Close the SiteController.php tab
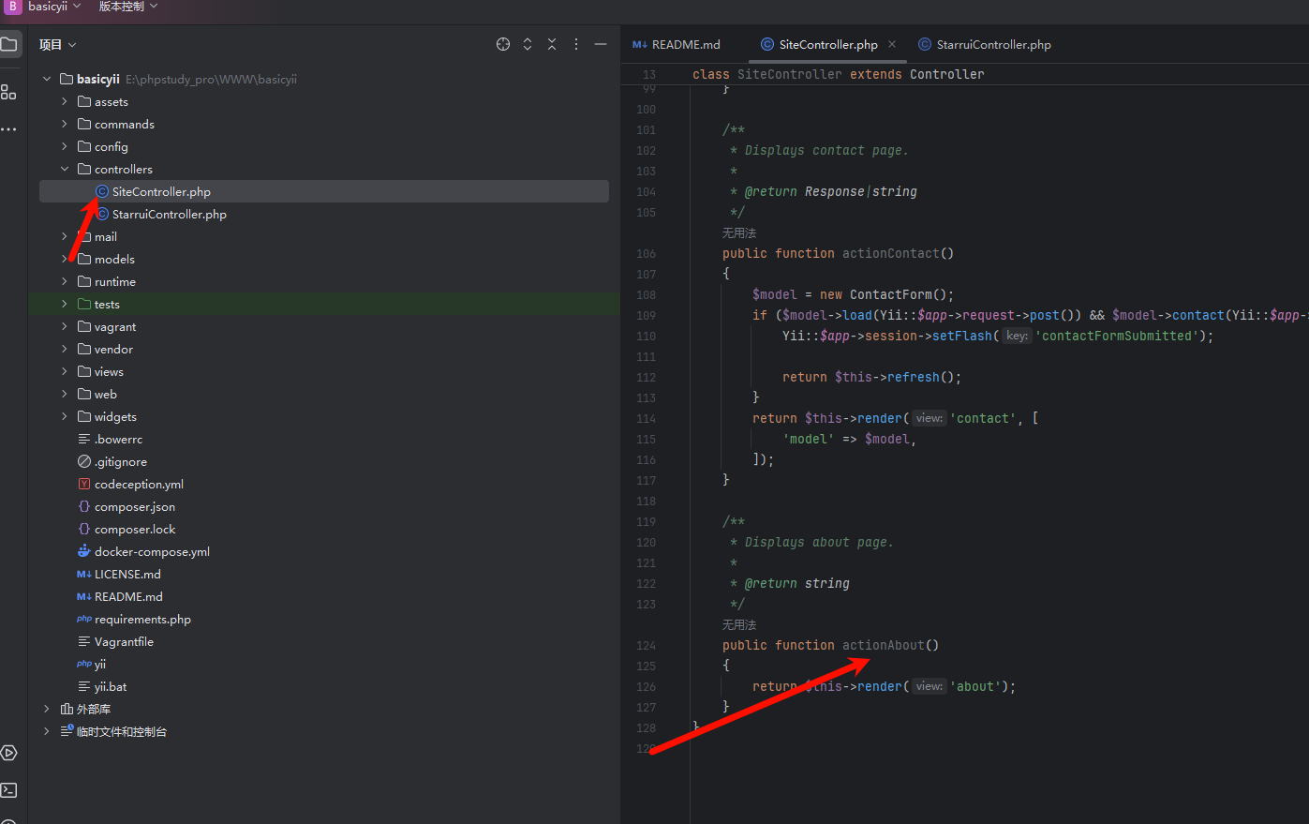Screen dimensions: 1309x824 pos(892,44)
